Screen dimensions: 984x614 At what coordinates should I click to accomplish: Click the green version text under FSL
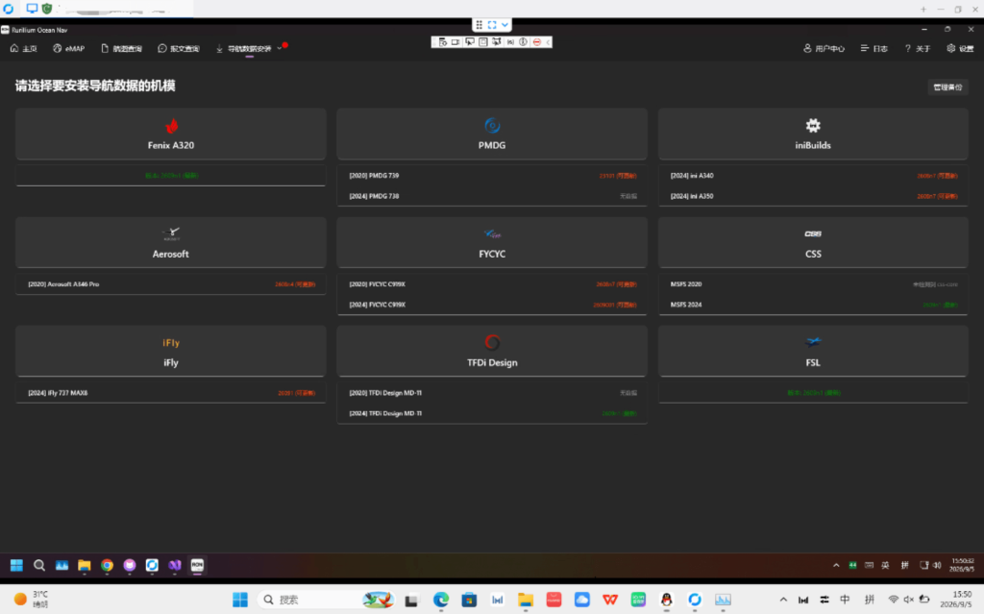click(814, 393)
